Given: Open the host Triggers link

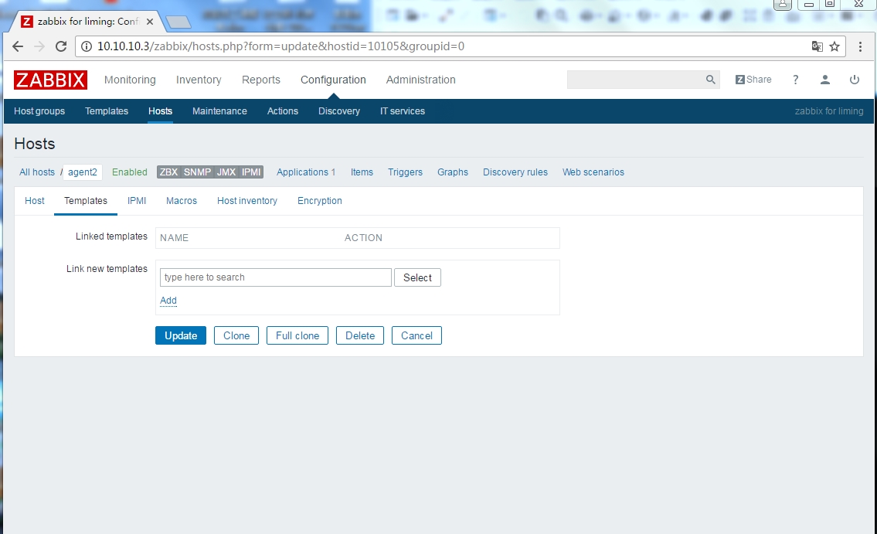Looking at the screenshot, I should (406, 172).
